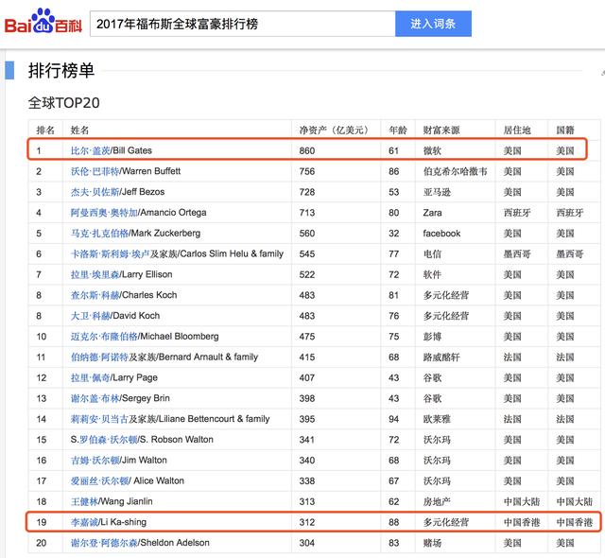Click the 姓名 column header

(79, 131)
